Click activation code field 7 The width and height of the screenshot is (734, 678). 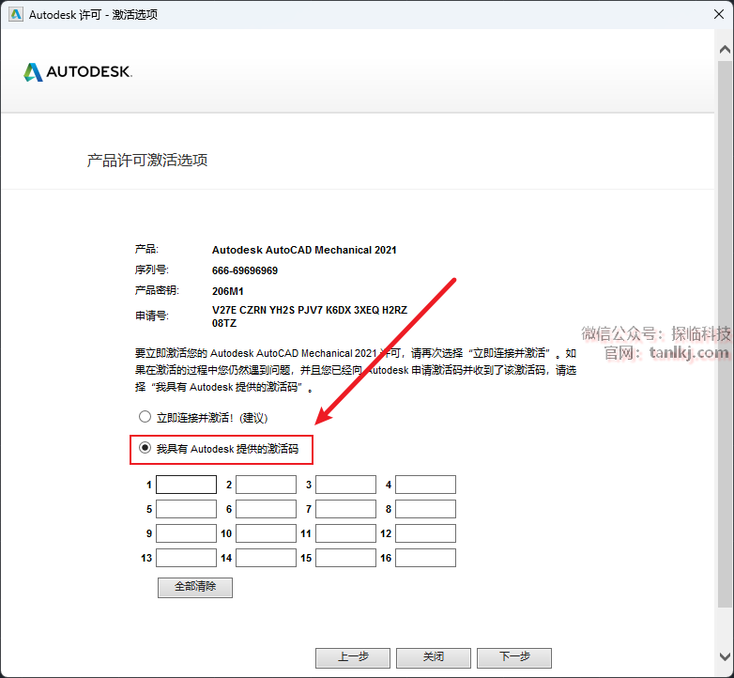coord(346,509)
